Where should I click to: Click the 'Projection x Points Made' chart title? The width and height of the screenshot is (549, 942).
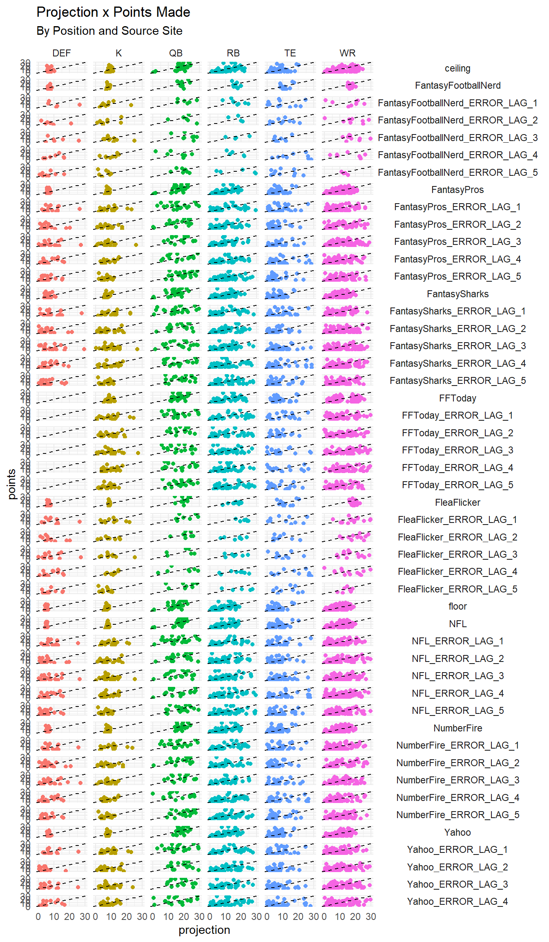point(113,12)
